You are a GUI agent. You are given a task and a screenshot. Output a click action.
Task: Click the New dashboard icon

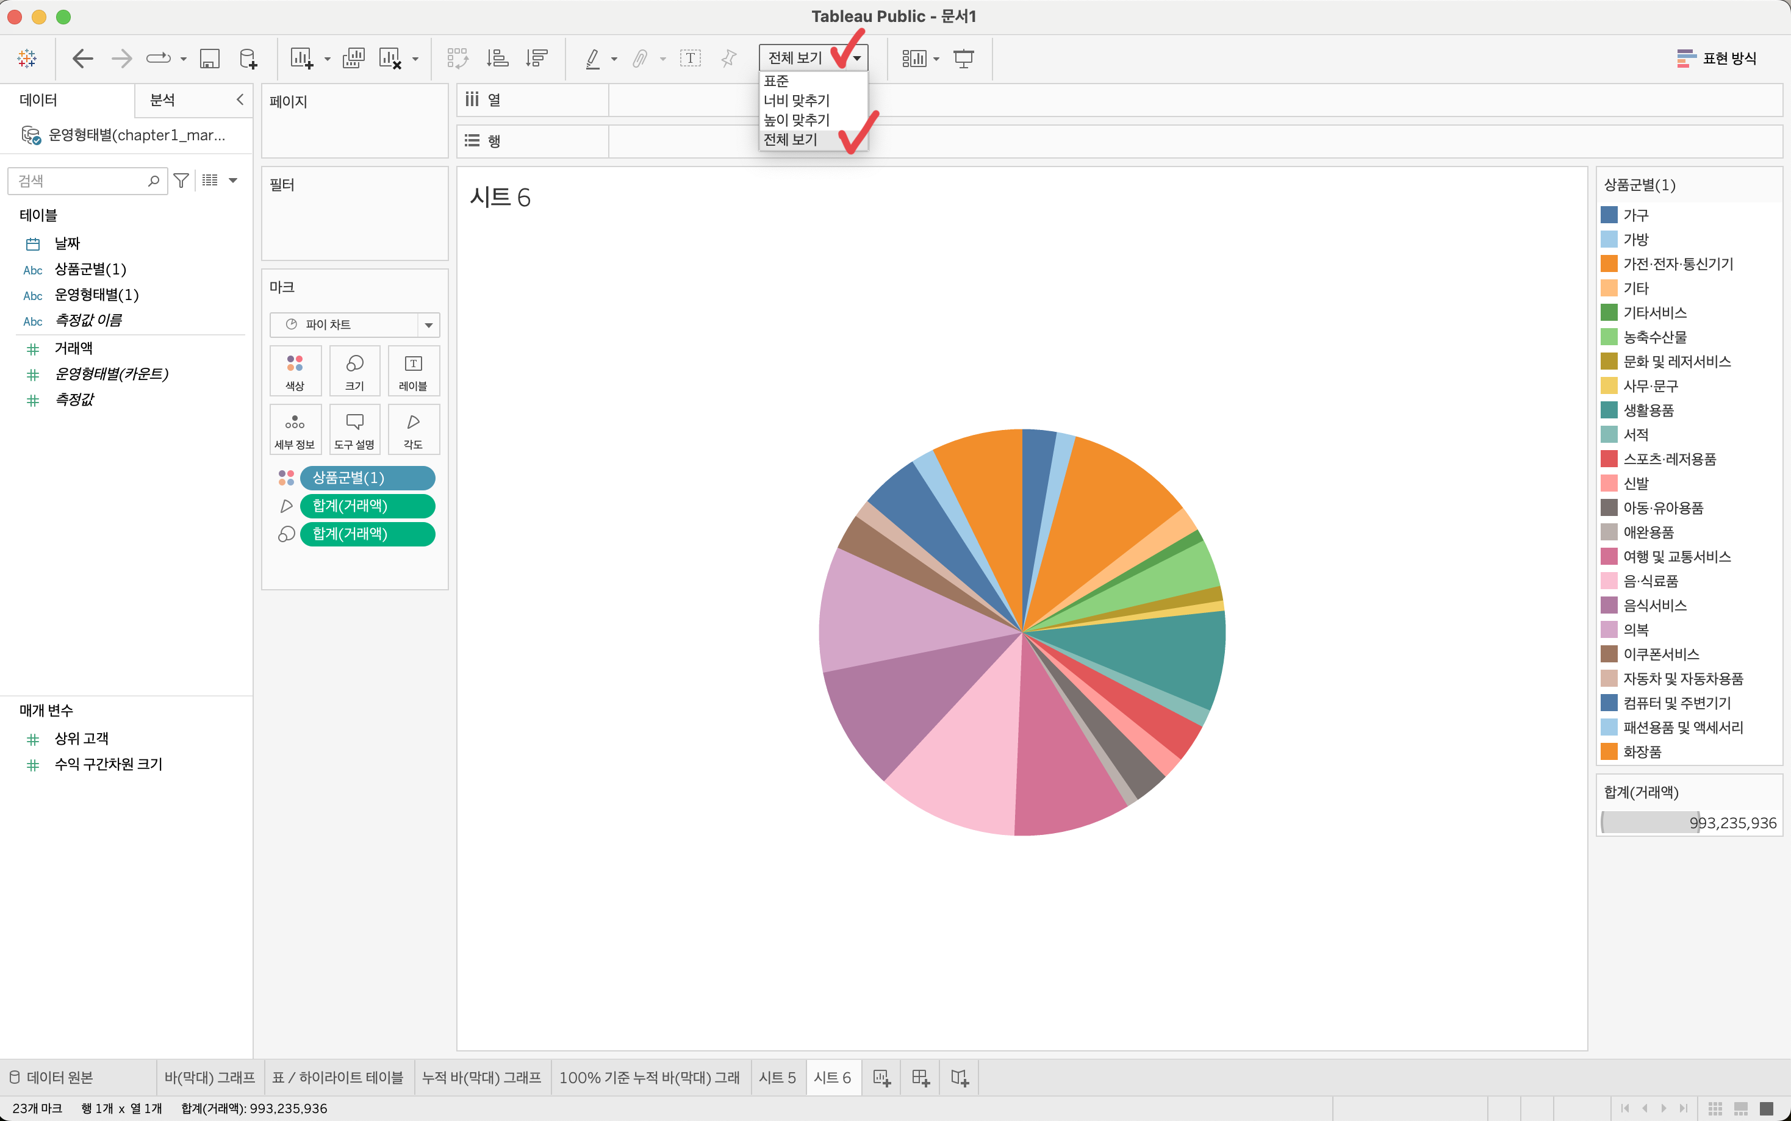point(920,1078)
